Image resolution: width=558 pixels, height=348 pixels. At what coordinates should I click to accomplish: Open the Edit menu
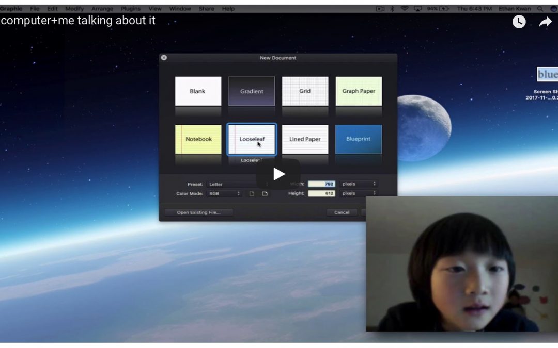point(52,9)
